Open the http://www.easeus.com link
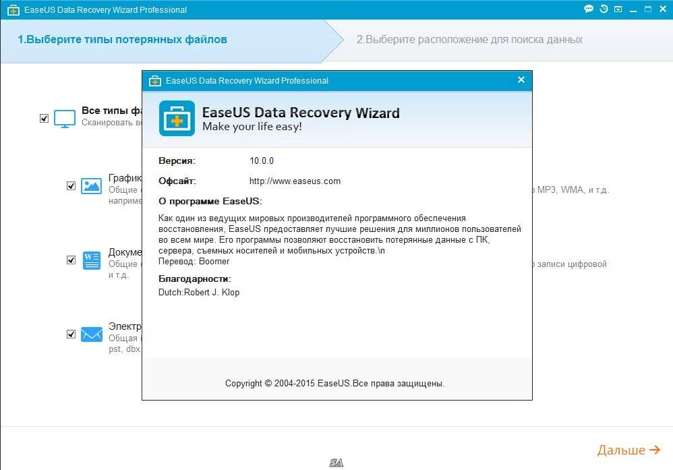Viewport: 673px width, 470px height. click(x=295, y=181)
